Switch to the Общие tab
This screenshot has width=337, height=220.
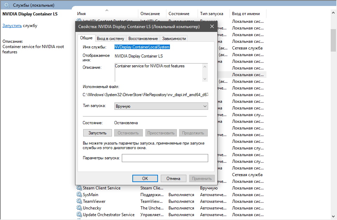[86, 38]
